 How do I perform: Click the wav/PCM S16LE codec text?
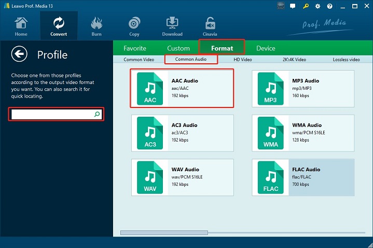coord(187,177)
